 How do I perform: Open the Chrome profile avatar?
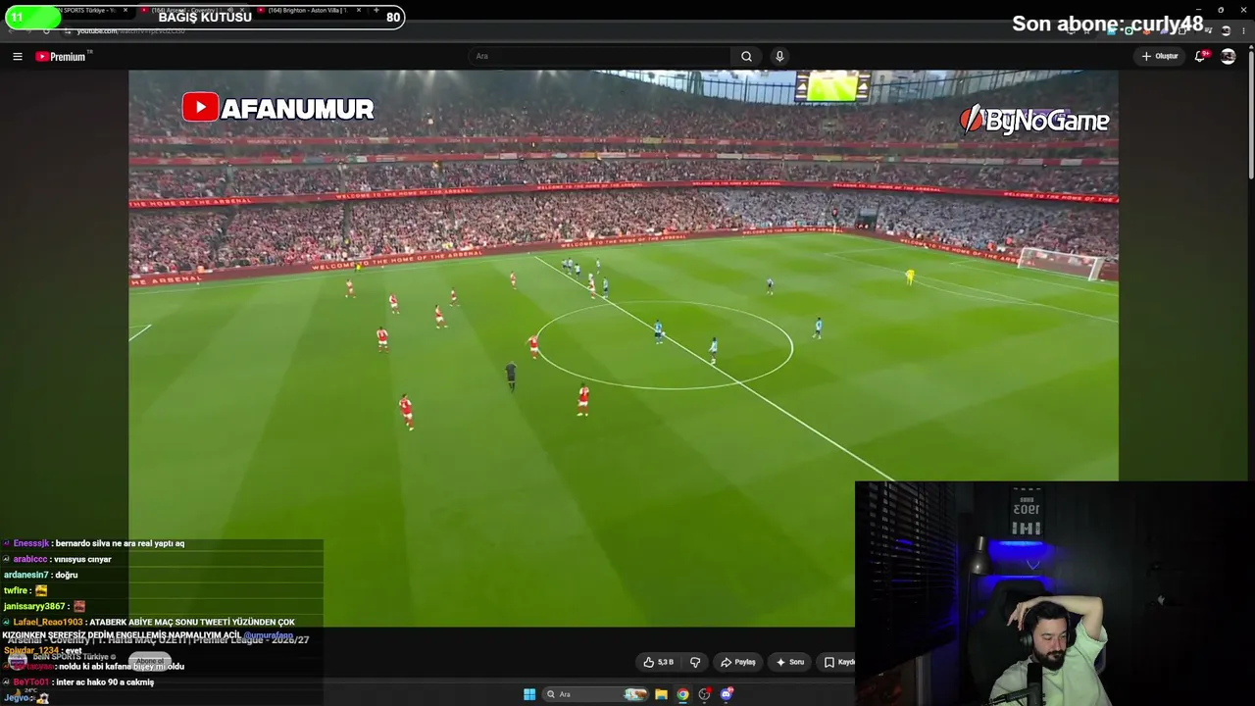pos(1226,30)
